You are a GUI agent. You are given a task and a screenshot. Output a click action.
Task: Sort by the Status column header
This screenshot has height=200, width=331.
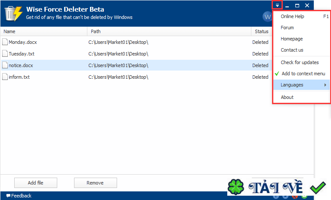[262, 31]
